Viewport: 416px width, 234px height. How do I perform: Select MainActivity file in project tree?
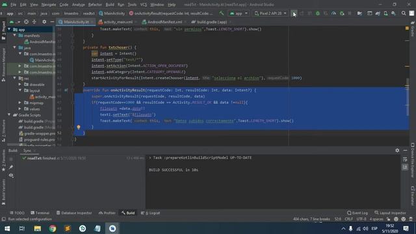[x=42, y=60]
